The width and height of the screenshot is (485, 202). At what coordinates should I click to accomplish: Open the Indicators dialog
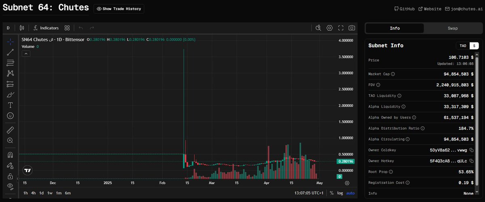tap(46, 28)
